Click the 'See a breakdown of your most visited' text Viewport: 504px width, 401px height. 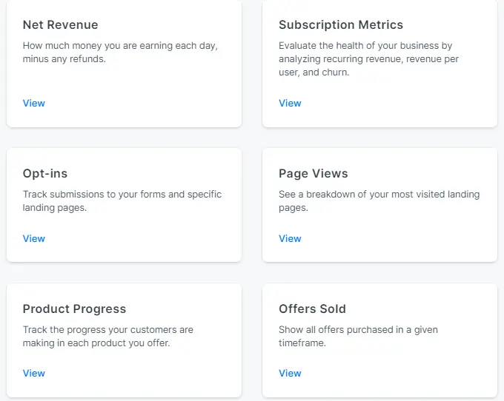379,201
